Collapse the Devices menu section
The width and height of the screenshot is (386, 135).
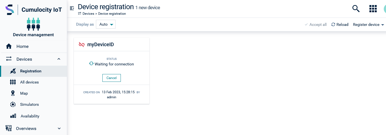[59, 59]
